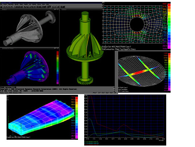Open the Geometry menu
Viewport: 195px width, 147px height.
[11, 4]
